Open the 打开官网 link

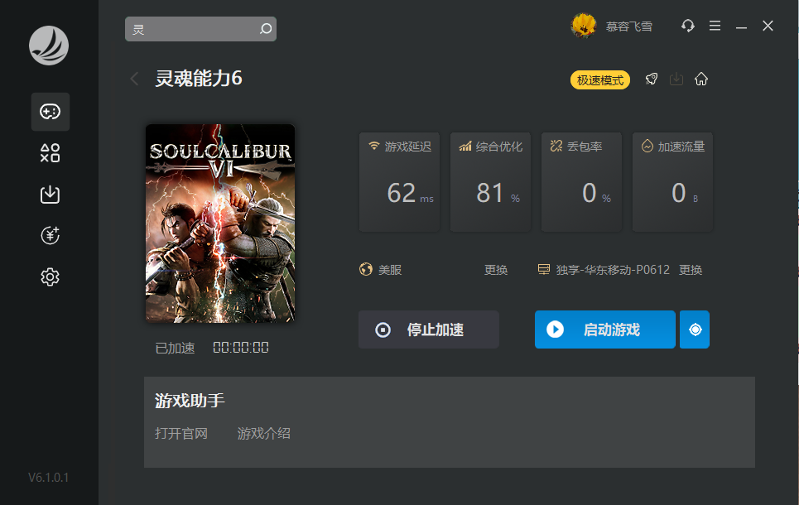pos(181,433)
